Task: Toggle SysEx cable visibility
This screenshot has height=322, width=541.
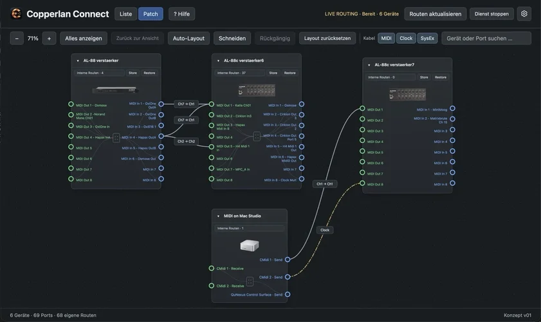Action: pos(427,39)
